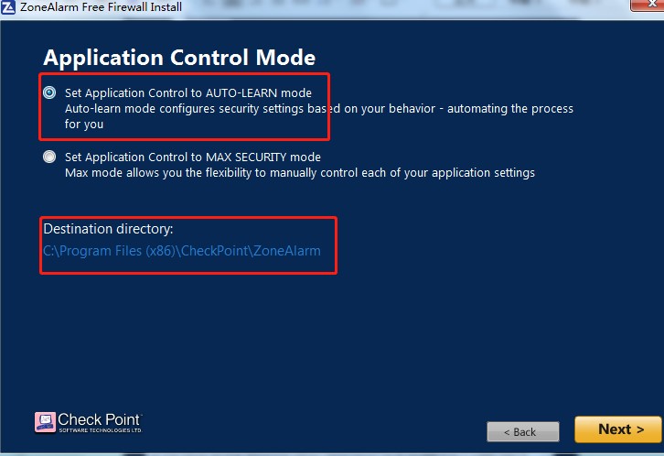Click the ZoneAlarm Z icon in title bar
The width and height of the screenshot is (664, 456).
(x=7, y=7)
